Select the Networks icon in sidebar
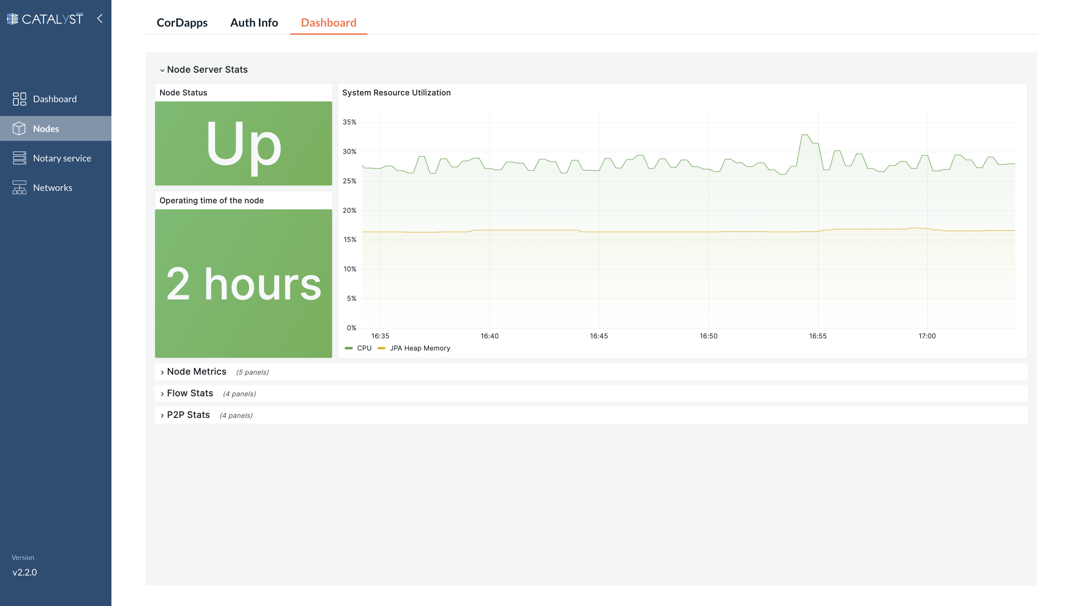The width and height of the screenshot is (1071, 606). tap(21, 188)
